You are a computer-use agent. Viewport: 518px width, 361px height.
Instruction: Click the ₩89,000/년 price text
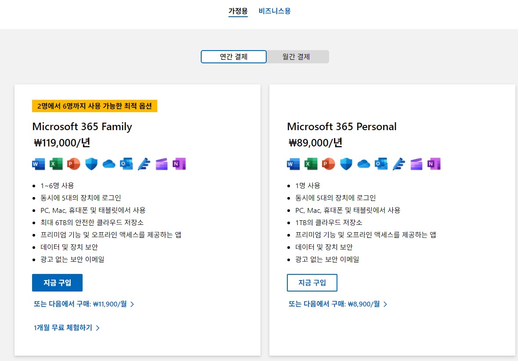coord(315,143)
